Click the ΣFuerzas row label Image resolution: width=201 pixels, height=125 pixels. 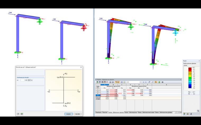pyautogui.click(x=98, y=97)
